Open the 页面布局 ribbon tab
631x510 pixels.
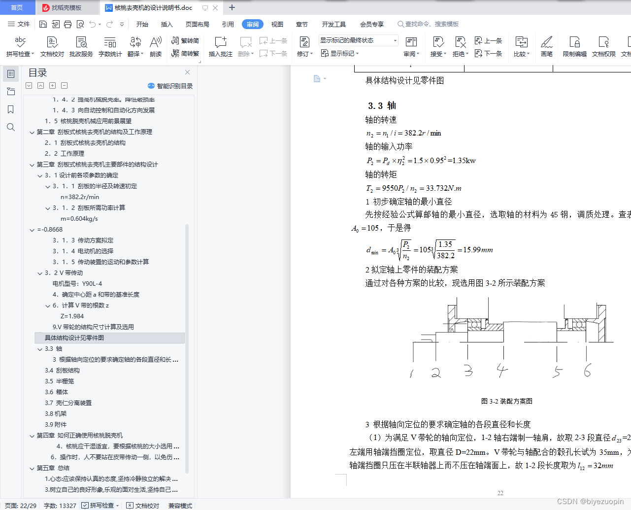[x=198, y=24]
